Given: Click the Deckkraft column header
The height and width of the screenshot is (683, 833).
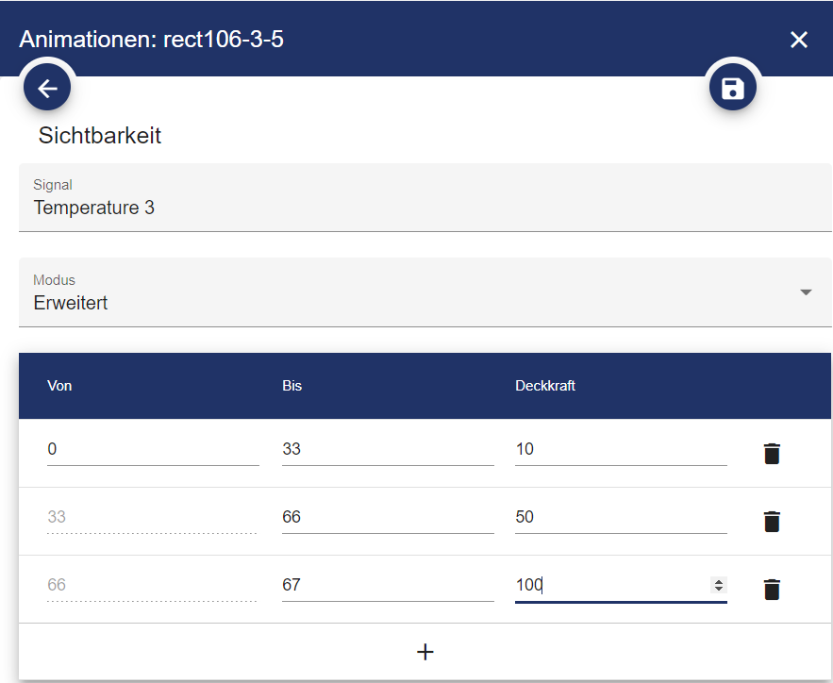Looking at the screenshot, I should (x=545, y=386).
